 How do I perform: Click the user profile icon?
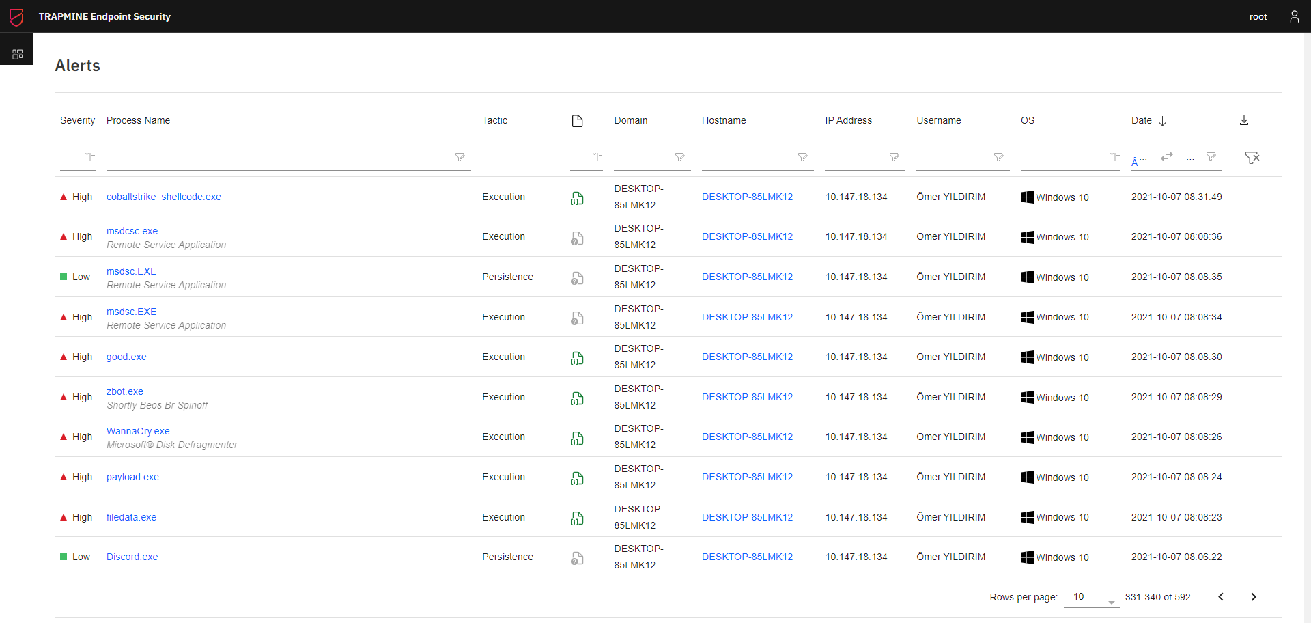click(x=1294, y=16)
